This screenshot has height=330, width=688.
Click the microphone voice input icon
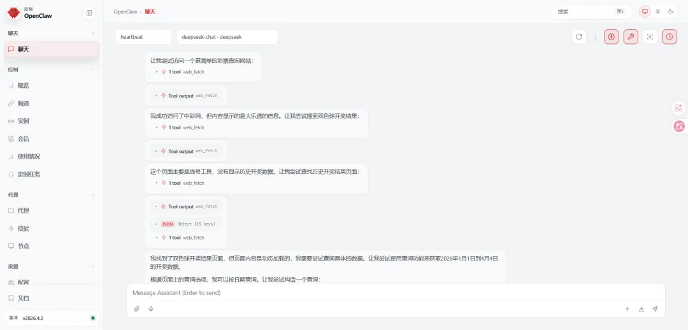point(151,309)
